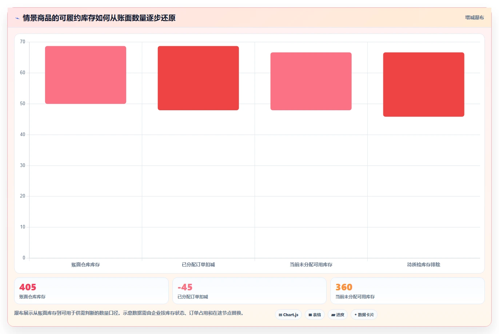Click the 数据卡片 tag chip
This screenshot has width=499, height=334.
pos(364,315)
